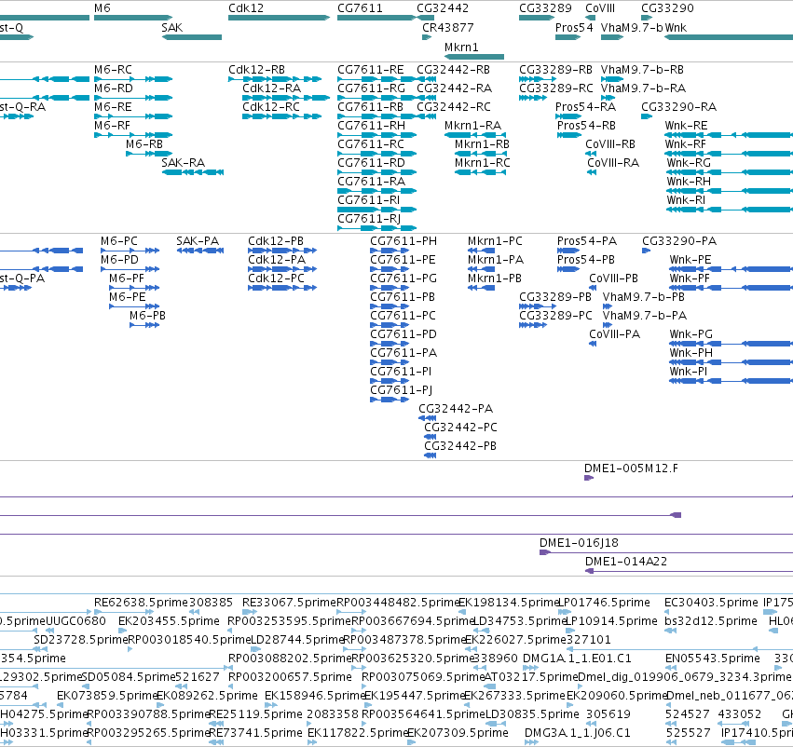Viewport: 793px width, 747px height.
Task: Click the DME1-014A22 clone label
Action: click(626, 562)
